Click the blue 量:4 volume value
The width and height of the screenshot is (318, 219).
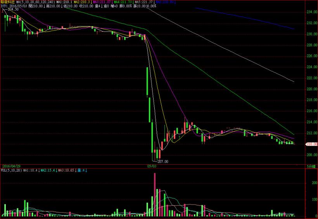pyautogui.click(x=81, y=170)
